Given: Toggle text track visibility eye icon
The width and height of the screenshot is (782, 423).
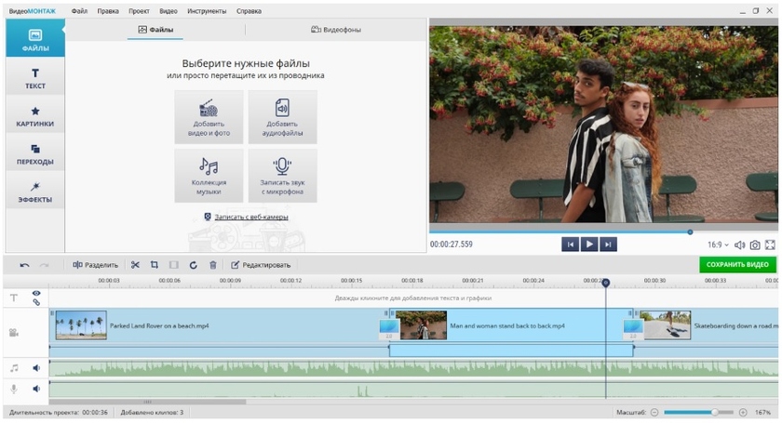Looking at the screenshot, I should click(x=36, y=293).
